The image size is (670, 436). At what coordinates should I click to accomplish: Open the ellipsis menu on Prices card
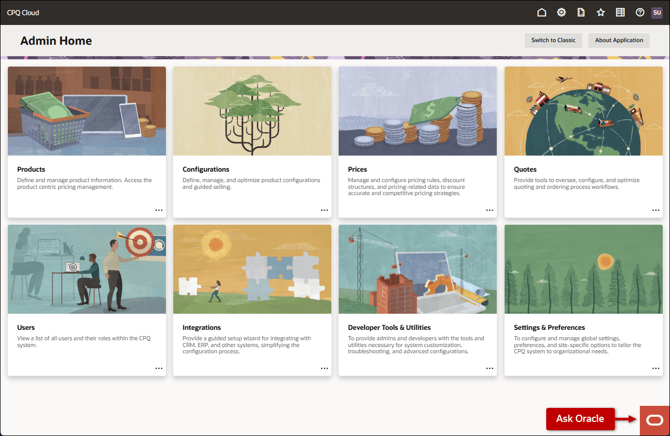(x=489, y=210)
